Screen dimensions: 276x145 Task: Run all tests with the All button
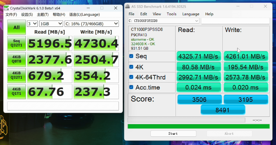[17, 27]
